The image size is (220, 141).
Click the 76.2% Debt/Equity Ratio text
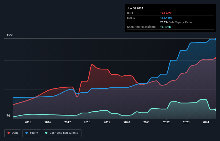(176, 22)
